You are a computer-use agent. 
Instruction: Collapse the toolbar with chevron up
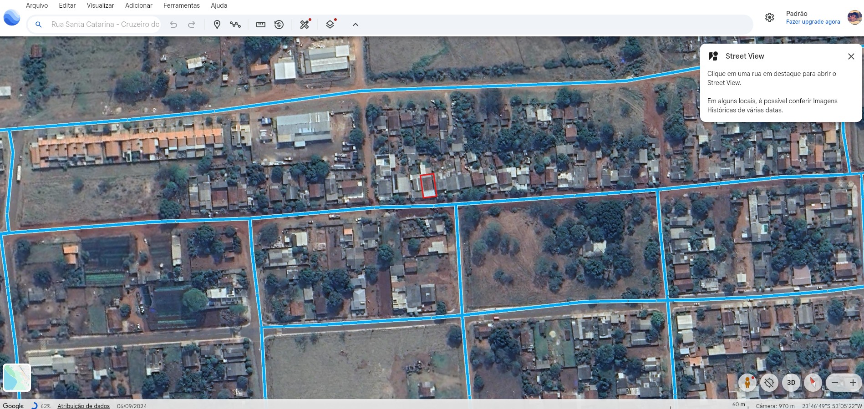point(356,25)
